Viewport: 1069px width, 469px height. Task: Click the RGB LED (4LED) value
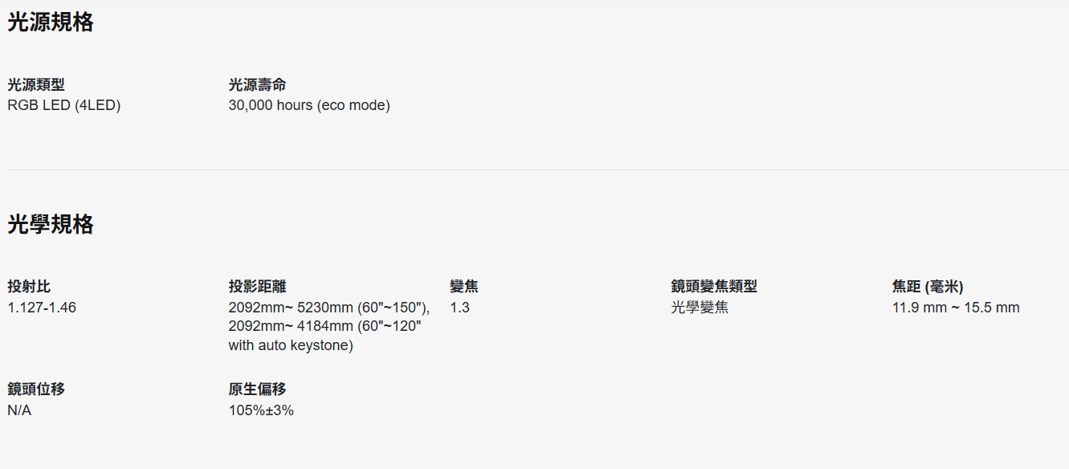pyautogui.click(x=64, y=105)
